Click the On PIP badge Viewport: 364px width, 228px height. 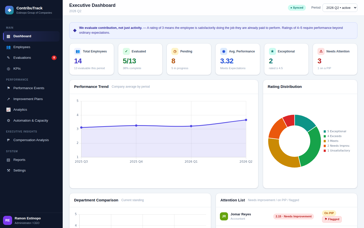pos(329,213)
